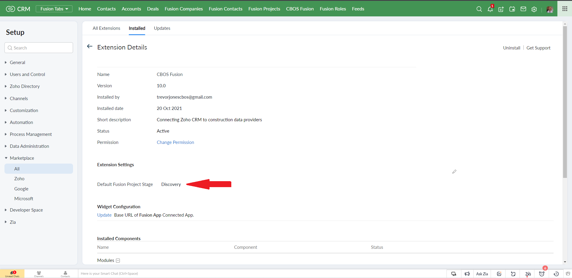
Task: Open the Contacts module
Action: point(106,9)
